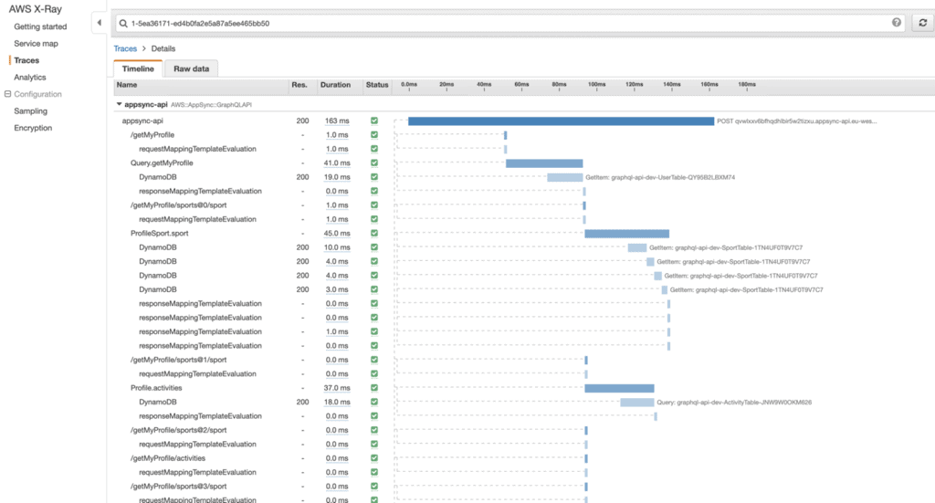Navigate to Sampling configuration

(30, 111)
